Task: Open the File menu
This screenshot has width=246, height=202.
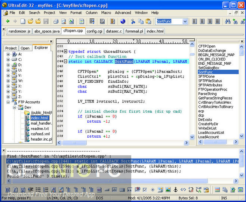Action: [12, 13]
